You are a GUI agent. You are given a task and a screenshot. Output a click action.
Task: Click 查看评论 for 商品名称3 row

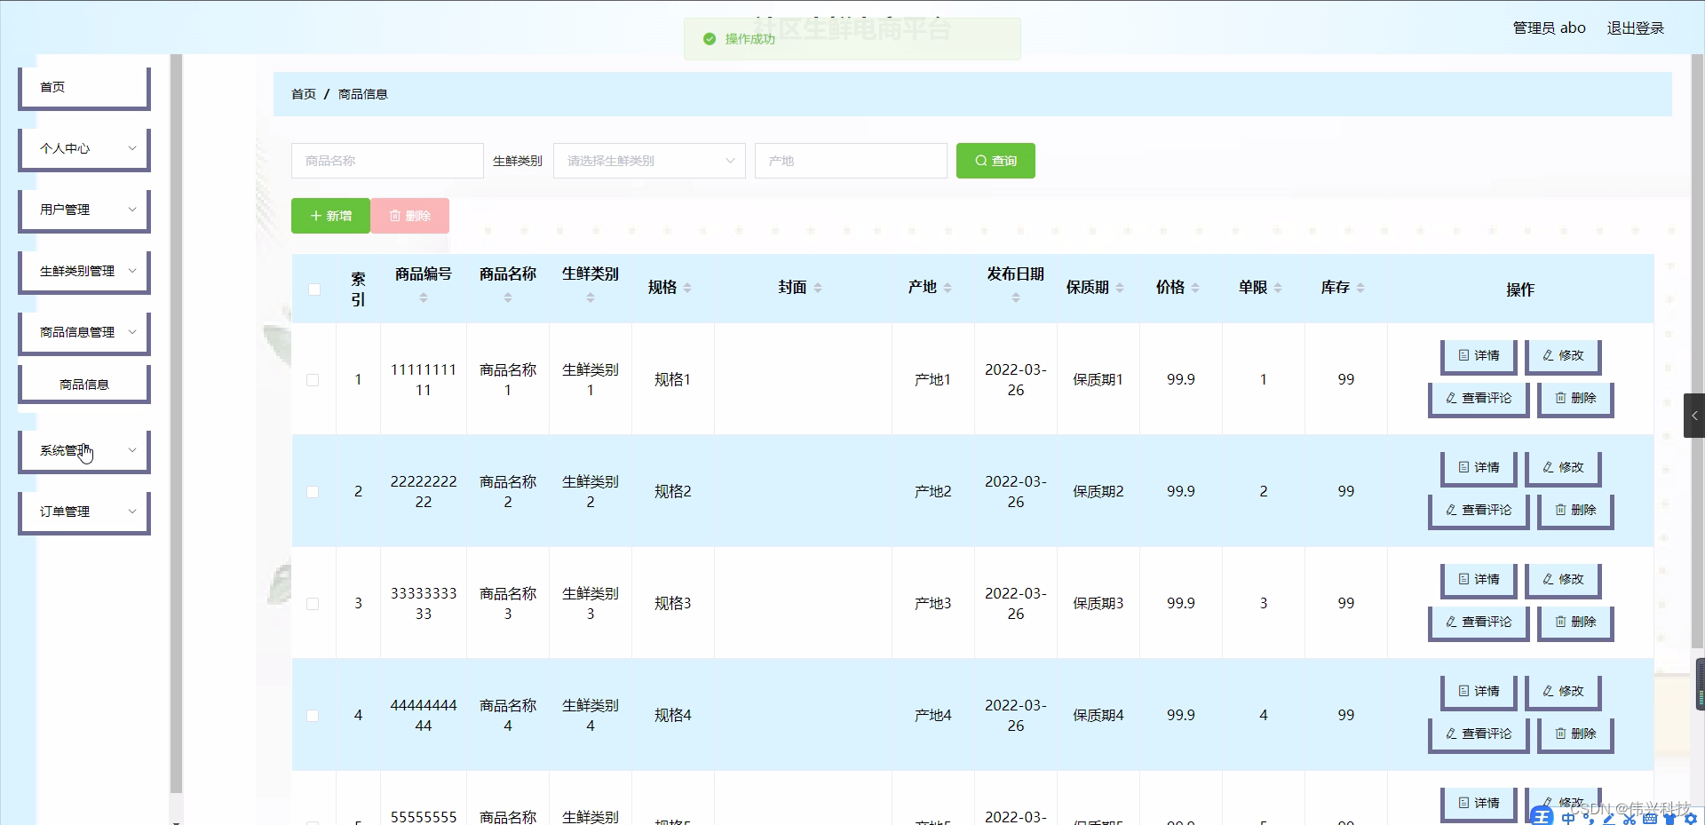click(1479, 623)
